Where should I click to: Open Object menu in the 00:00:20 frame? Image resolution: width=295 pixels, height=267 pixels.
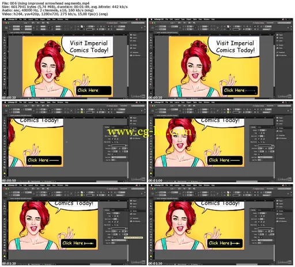point(42,20)
